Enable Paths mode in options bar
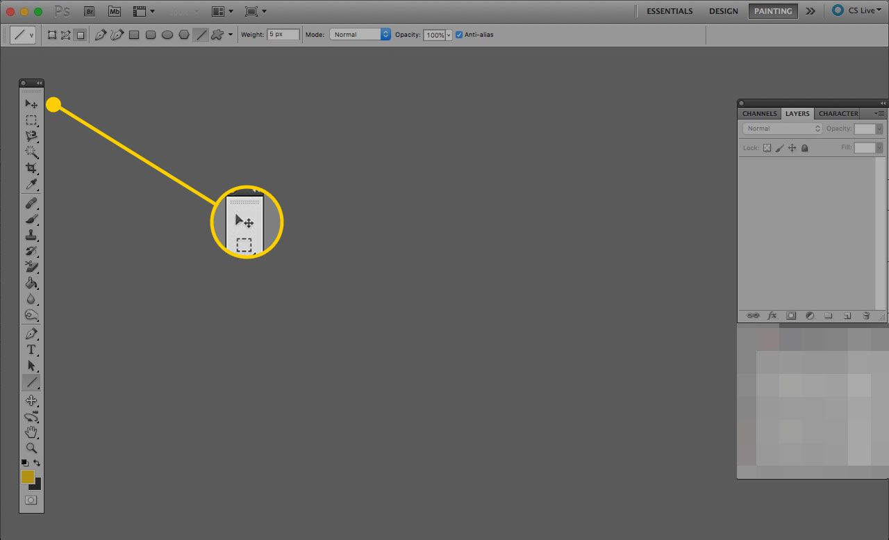The width and height of the screenshot is (889, 540). click(66, 35)
